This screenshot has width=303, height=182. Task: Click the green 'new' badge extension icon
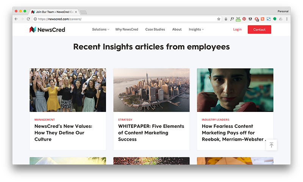[238, 19]
